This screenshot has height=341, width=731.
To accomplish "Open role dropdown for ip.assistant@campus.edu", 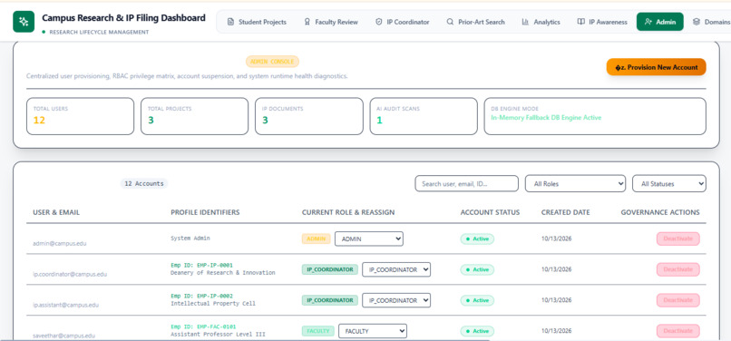I will point(396,300).
